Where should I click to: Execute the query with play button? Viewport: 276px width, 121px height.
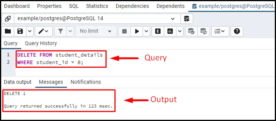(x=137, y=31)
